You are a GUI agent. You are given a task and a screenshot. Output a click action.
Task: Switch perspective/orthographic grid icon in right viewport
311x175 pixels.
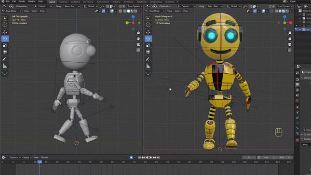290,50
